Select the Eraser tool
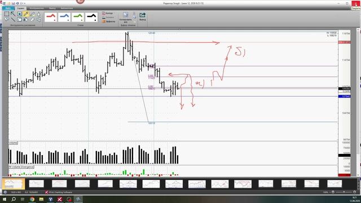Image resolution: width=361 pixels, height=203 pixels. (33, 20)
